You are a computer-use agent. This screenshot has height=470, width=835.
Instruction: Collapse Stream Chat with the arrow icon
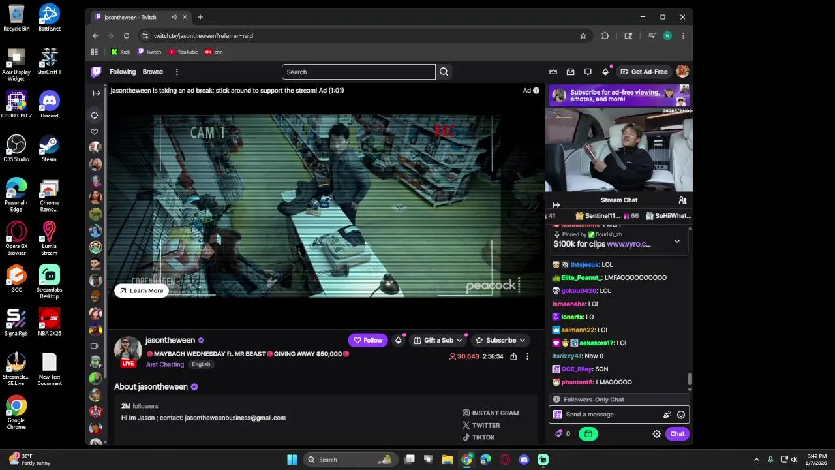click(x=556, y=205)
